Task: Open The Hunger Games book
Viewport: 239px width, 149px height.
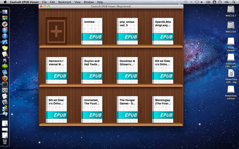Action: (x=127, y=109)
